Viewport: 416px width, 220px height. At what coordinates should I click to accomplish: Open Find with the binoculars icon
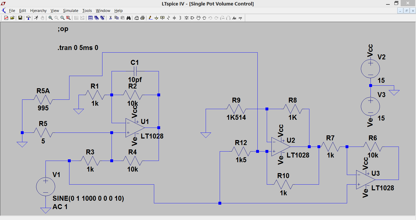pos(128,18)
